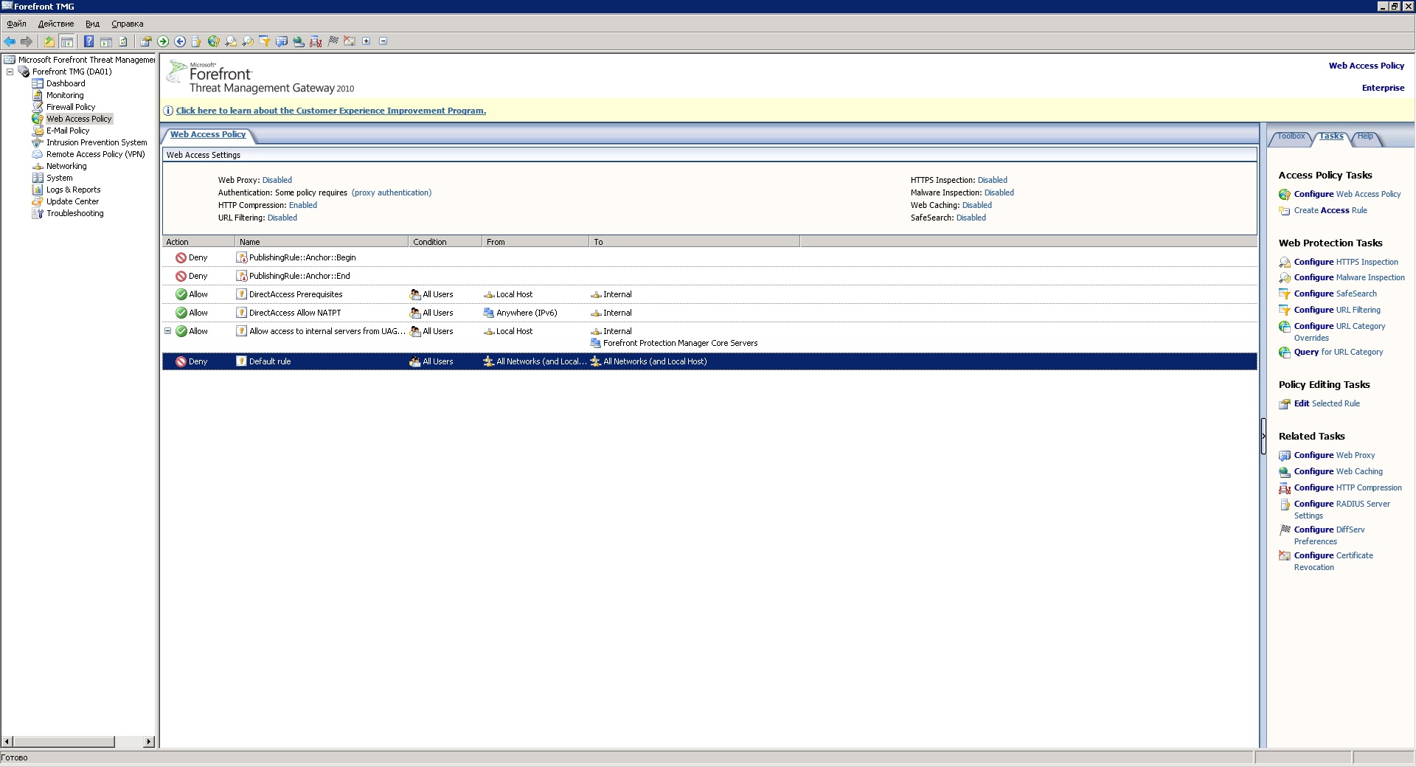This screenshot has width=1416, height=767.
Task: Click the Web Proxy toolbar icon
Action: 281,41
